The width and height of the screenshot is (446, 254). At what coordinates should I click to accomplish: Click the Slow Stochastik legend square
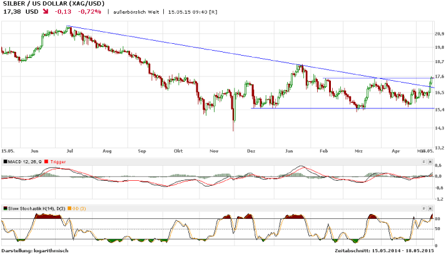(5, 207)
